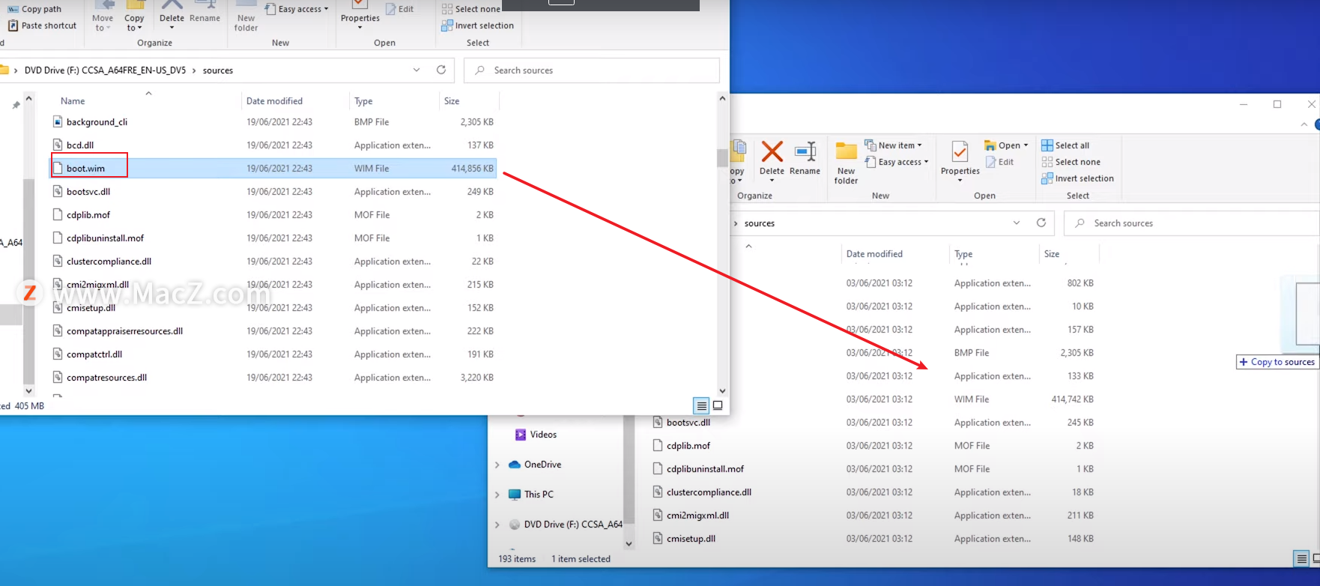Click Copy path in front window
The height and width of the screenshot is (586, 1320).
pyautogui.click(x=34, y=9)
